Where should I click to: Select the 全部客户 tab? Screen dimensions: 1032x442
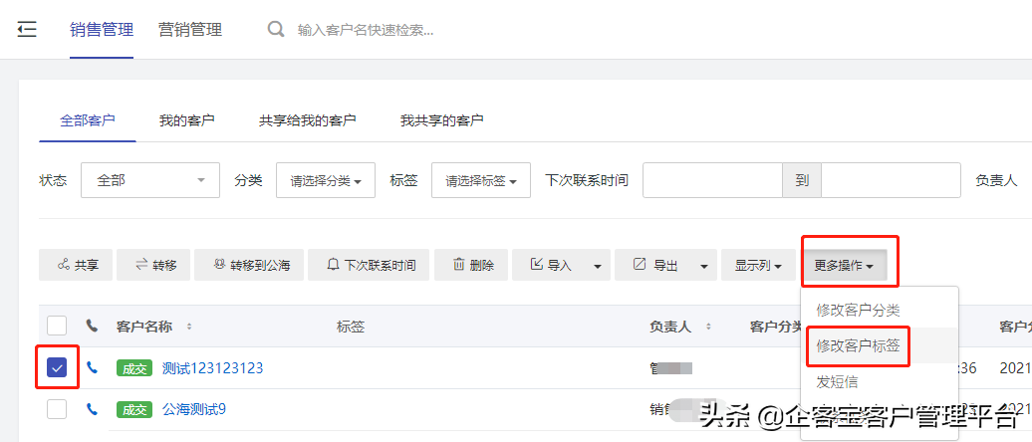88,120
